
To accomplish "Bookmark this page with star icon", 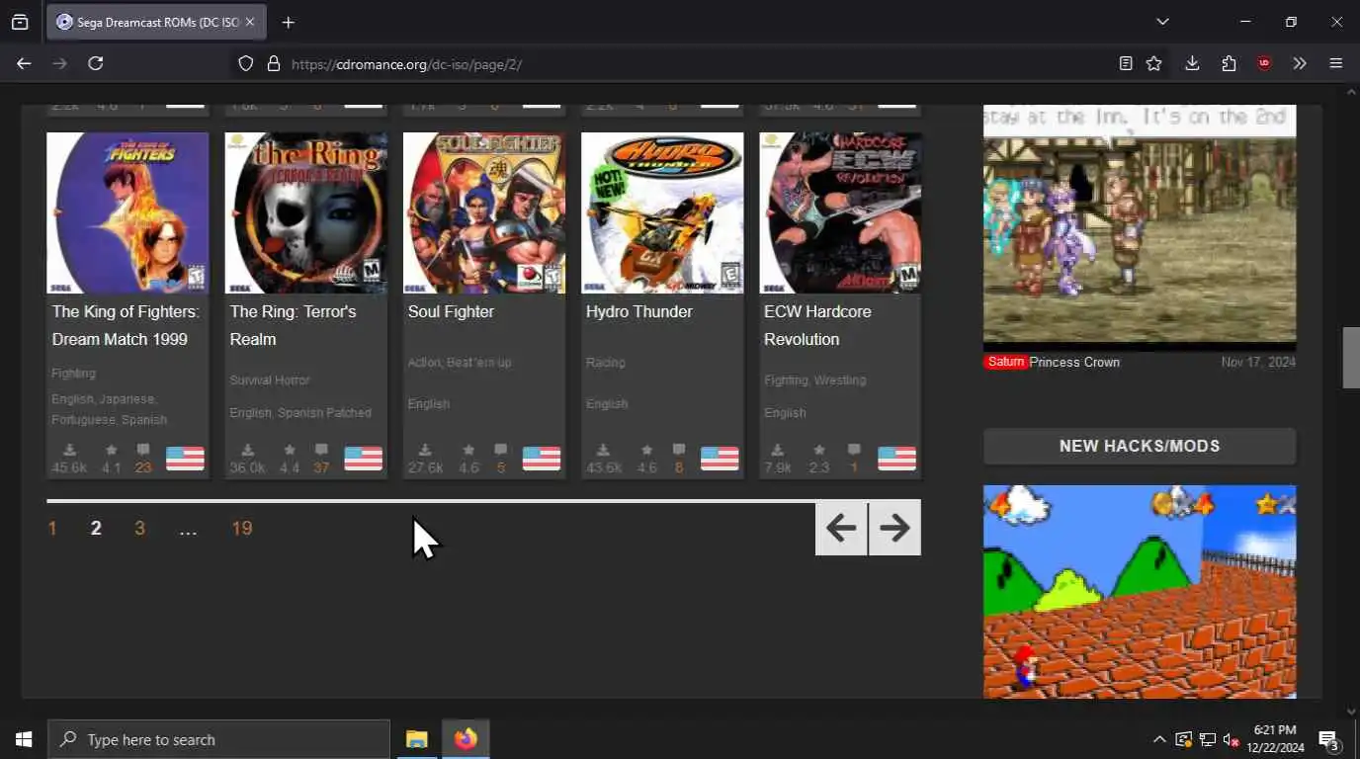I will pyautogui.click(x=1153, y=63).
